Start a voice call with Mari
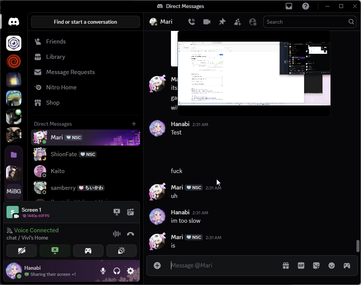 point(192,22)
